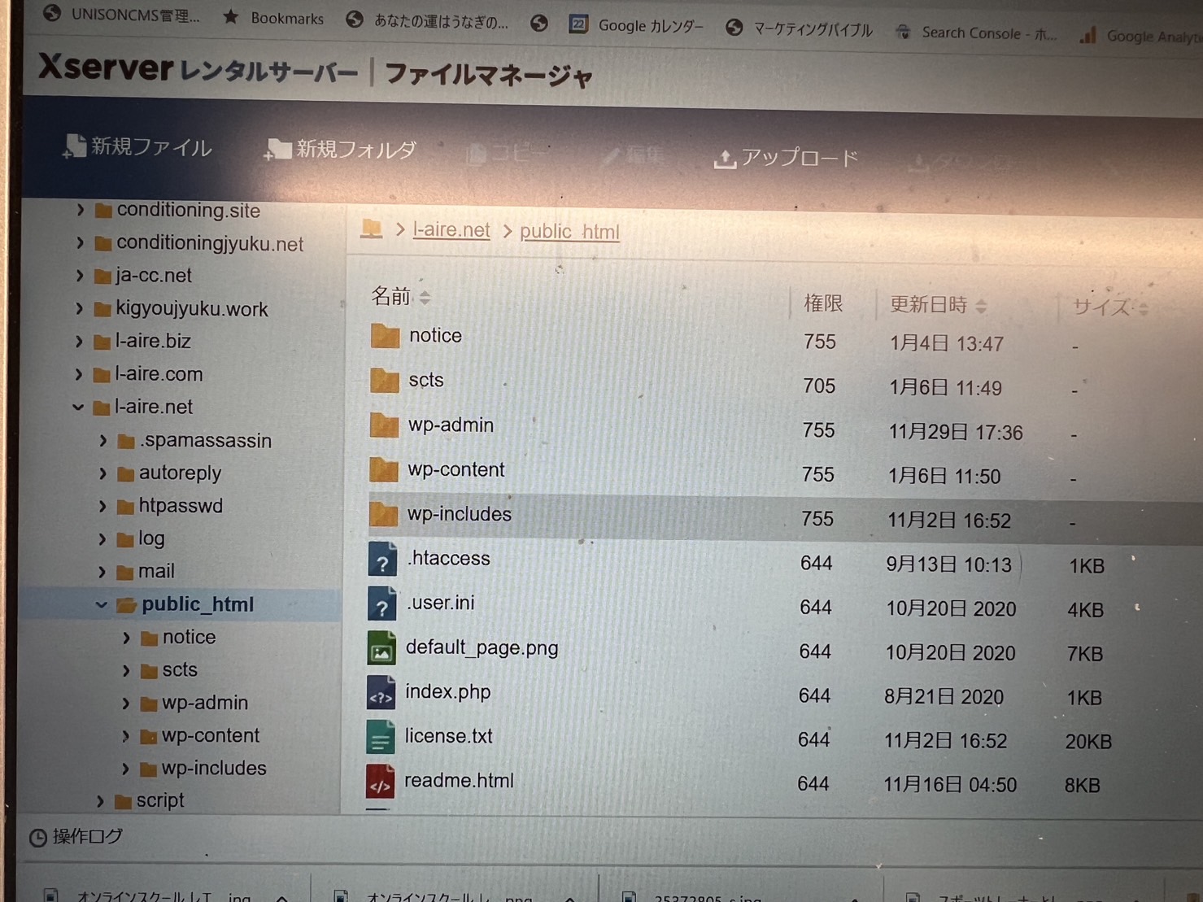Click the 新規ファイル new file button
The width and height of the screenshot is (1203, 902).
tap(137, 146)
